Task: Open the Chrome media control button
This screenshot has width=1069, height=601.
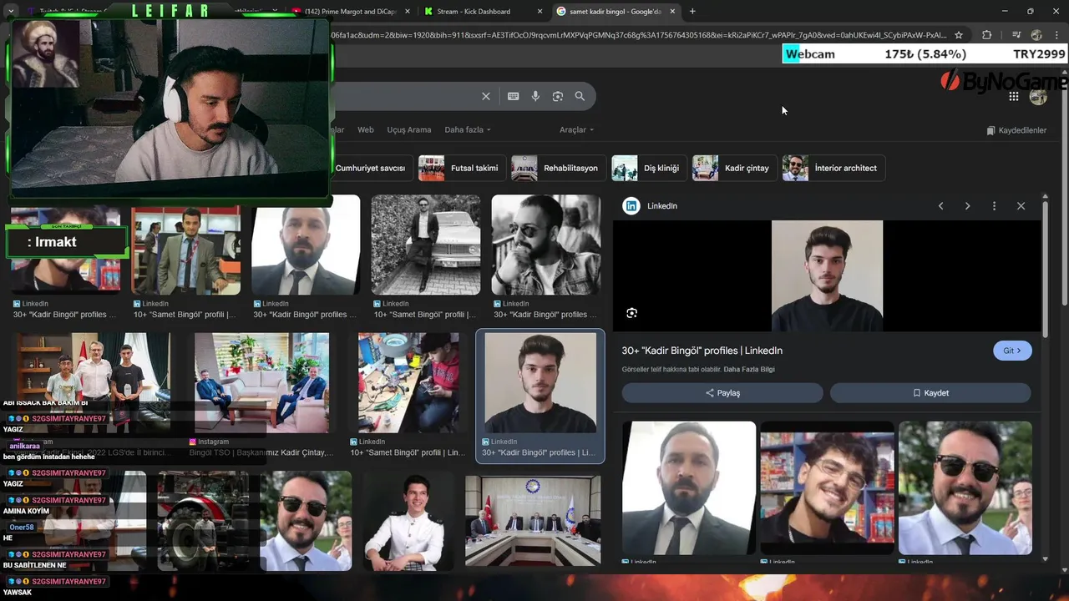Action: (x=1016, y=35)
